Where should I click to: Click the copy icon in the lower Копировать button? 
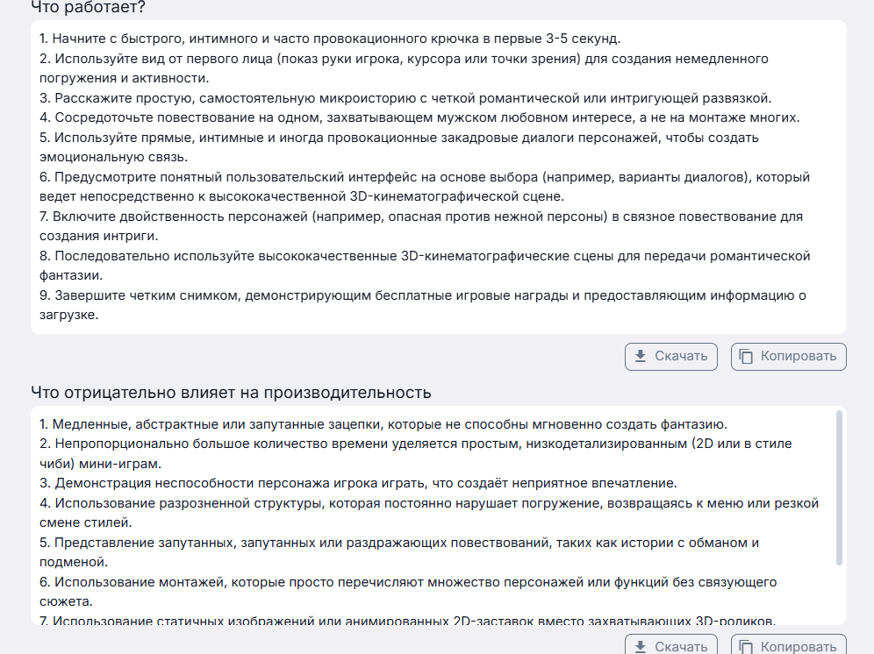click(x=746, y=647)
